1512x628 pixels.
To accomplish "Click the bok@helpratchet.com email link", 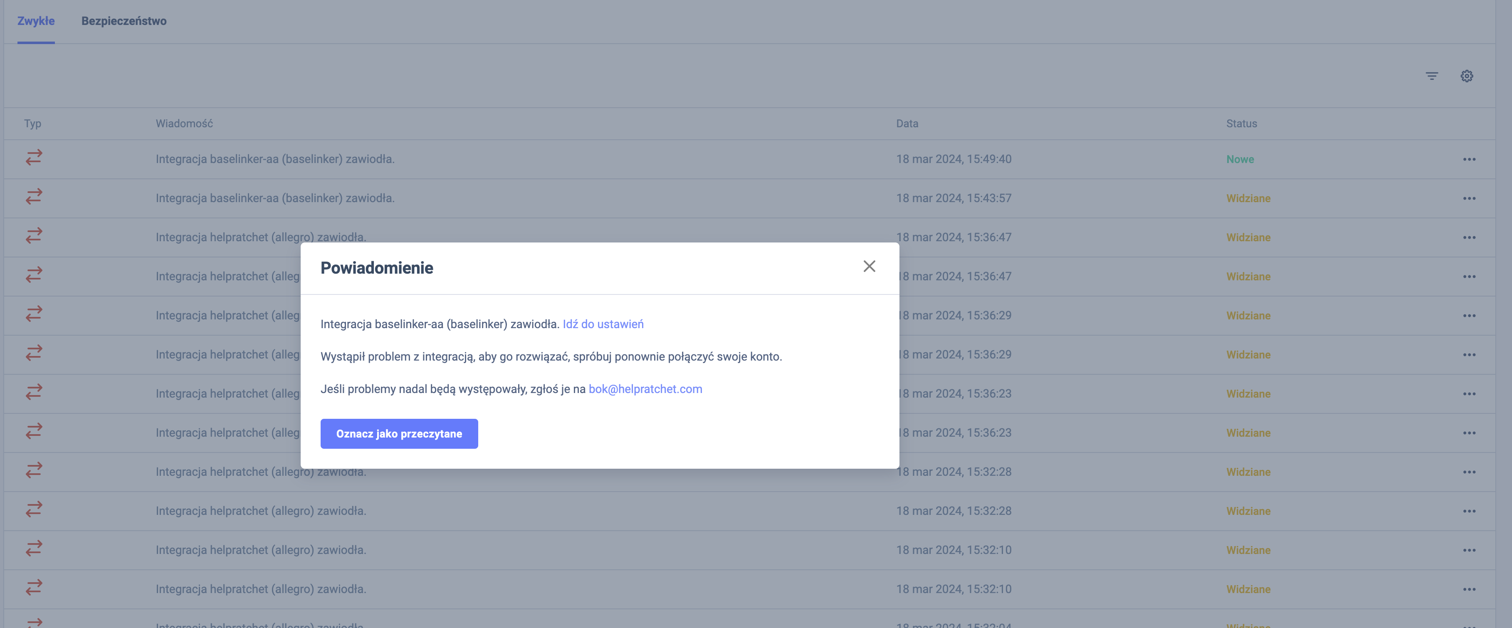I will pos(645,389).
